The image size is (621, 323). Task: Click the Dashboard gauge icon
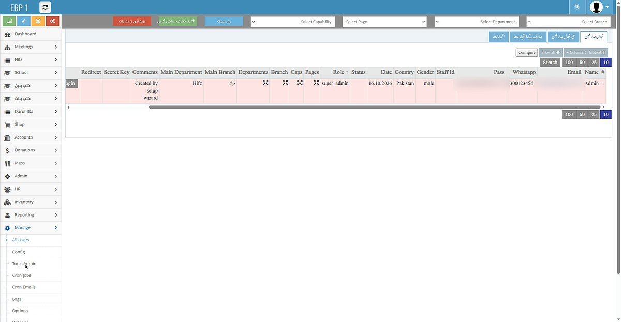tap(7, 34)
